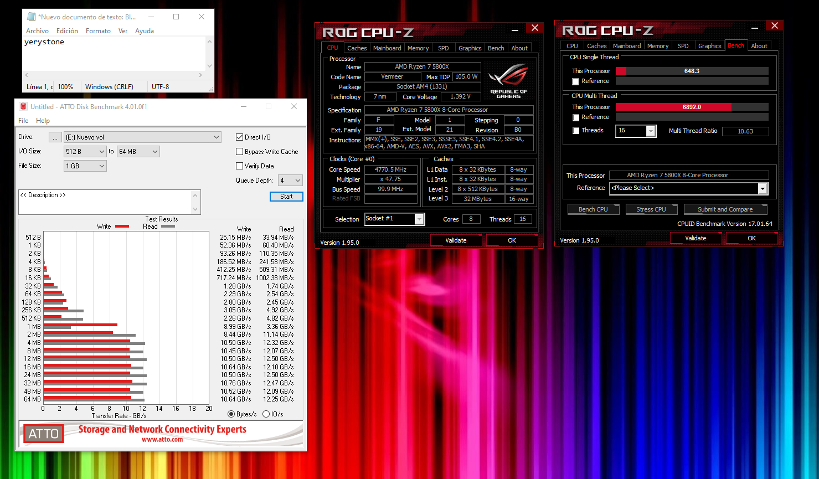Image resolution: width=819 pixels, height=479 pixels.
Task: Open the Ayuda menu in Notepad
Action: coord(145,31)
